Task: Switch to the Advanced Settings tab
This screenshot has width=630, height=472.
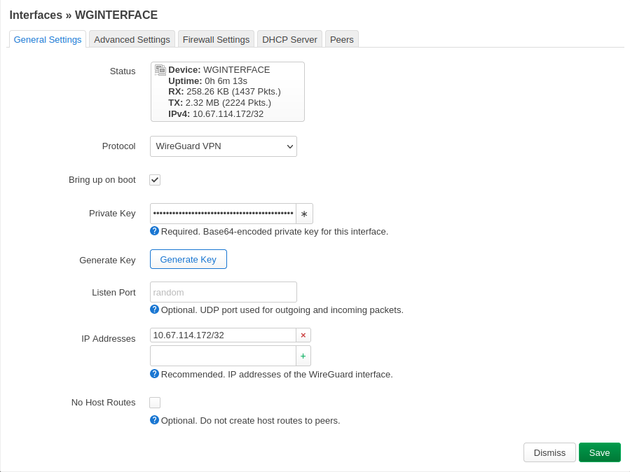Action: point(132,39)
